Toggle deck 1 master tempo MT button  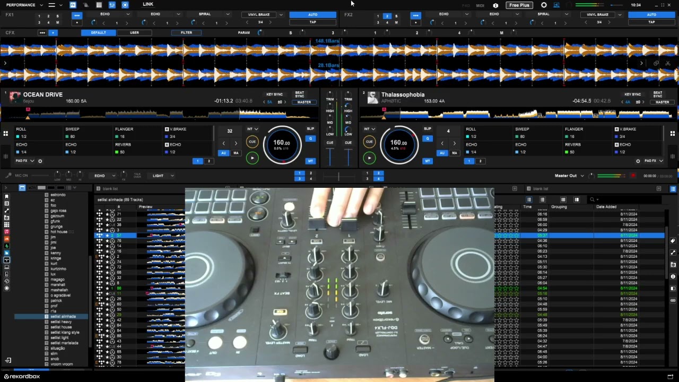pos(310,161)
